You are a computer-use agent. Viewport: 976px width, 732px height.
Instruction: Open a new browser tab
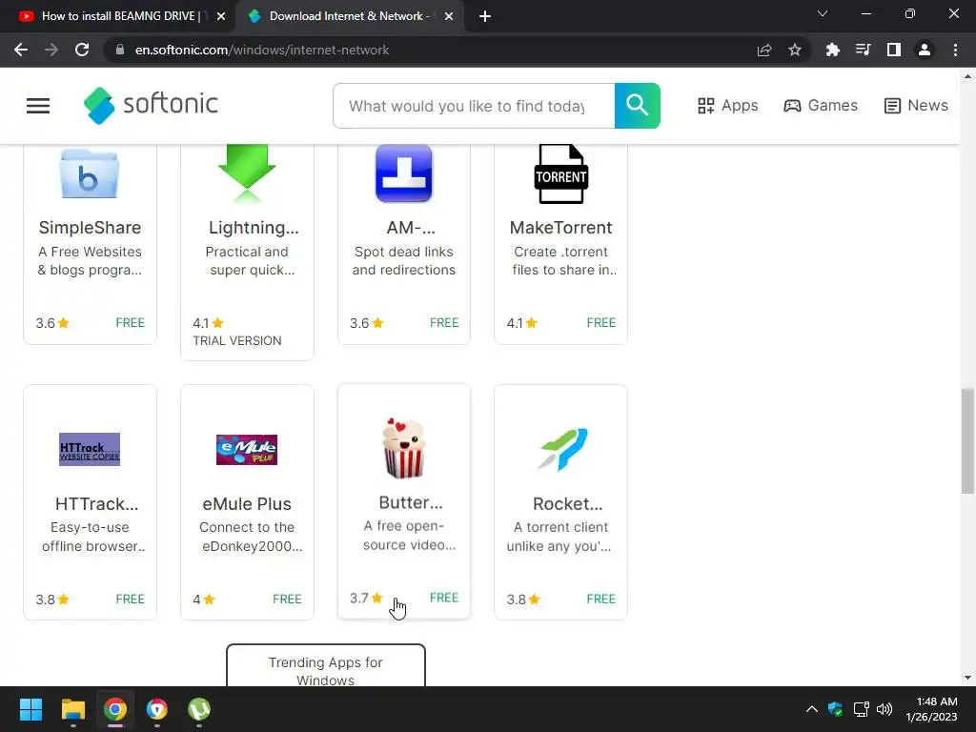coord(485,17)
